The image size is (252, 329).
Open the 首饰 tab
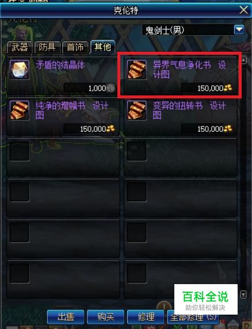point(75,47)
